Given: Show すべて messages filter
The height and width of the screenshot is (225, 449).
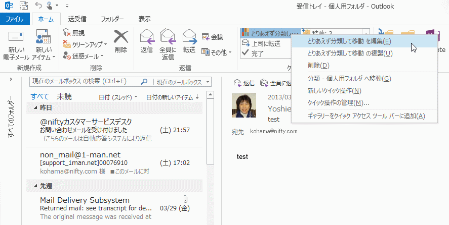Looking at the screenshot, I should point(40,96).
